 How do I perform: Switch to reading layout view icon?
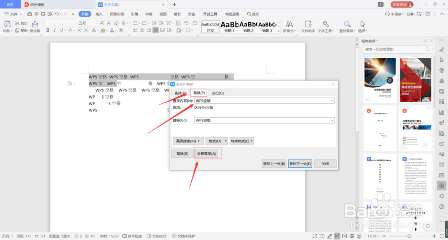coord(322,236)
